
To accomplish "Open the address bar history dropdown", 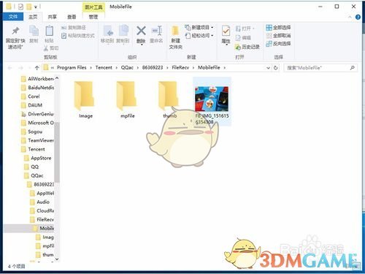I will 268,68.
